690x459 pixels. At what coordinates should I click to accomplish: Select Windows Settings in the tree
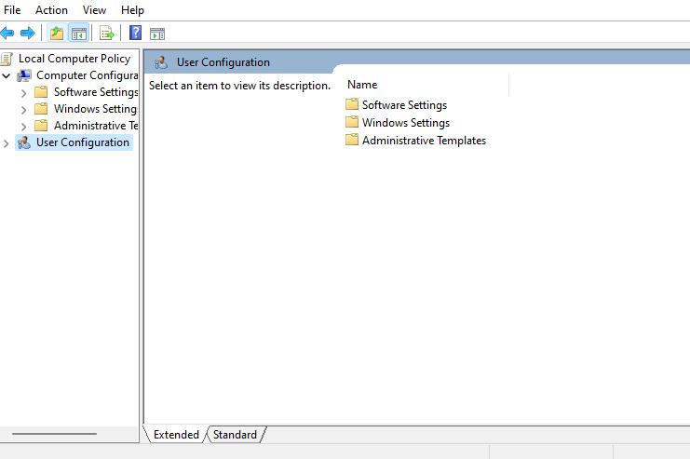pyautogui.click(x=95, y=109)
